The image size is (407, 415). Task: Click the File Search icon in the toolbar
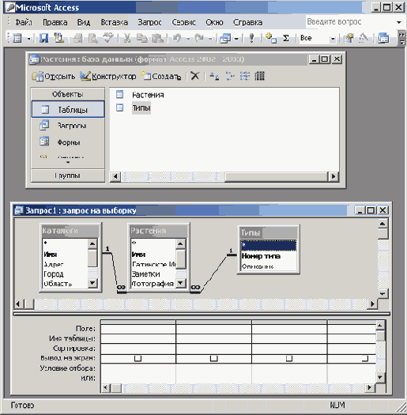[x=58, y=38]
